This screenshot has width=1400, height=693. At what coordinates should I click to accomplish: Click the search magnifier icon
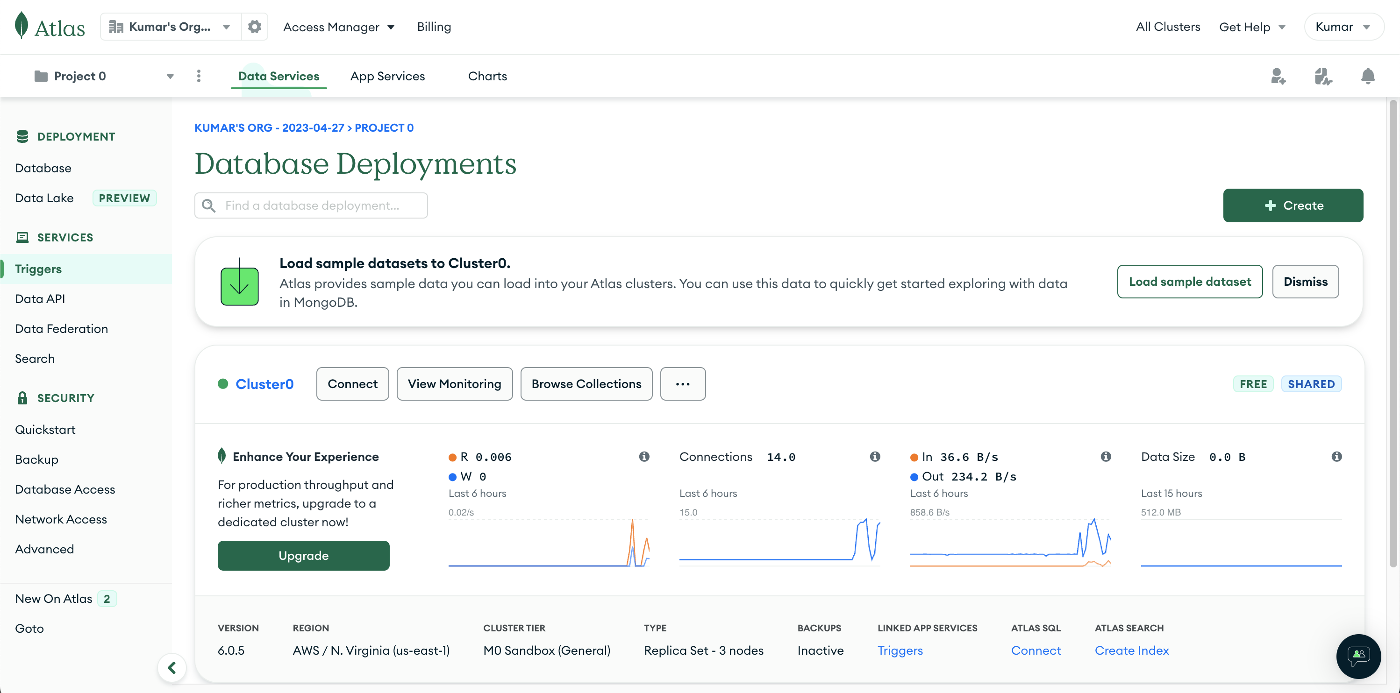(x=209, y=205)
